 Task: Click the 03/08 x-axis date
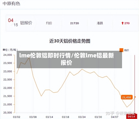tap(33, 117)
